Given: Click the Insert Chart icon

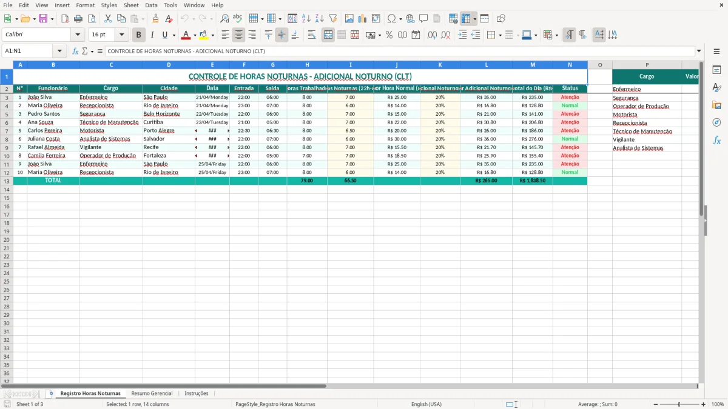Looking at the screenshot, I should point(363,19).
